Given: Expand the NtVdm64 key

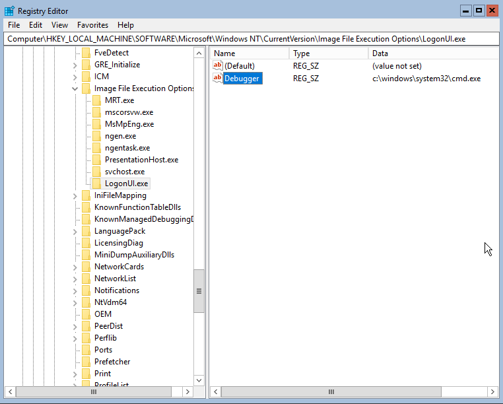Looking at the screenshot, I should tap(75, 302).
